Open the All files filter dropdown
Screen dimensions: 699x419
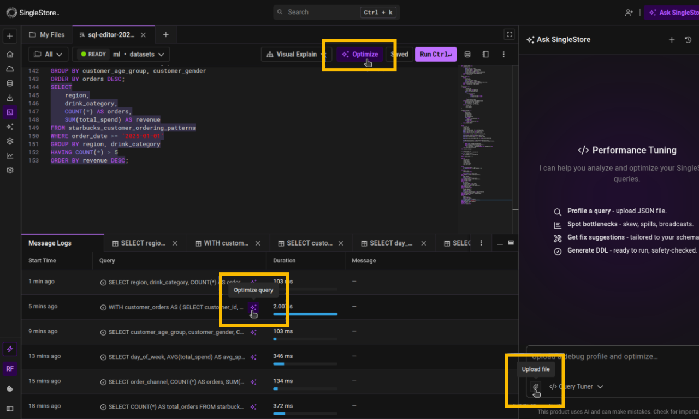[49, 55]
